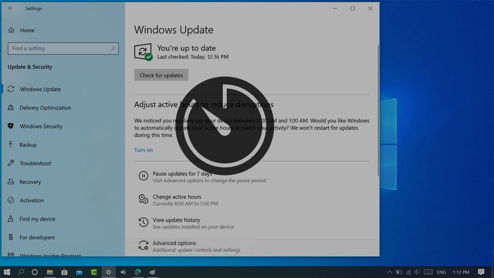Image resolution: width=494 pixels, height=278 pixels.
Task: Open the Windows Start menu
Action: pyautogui.click(x=7, y=272)
